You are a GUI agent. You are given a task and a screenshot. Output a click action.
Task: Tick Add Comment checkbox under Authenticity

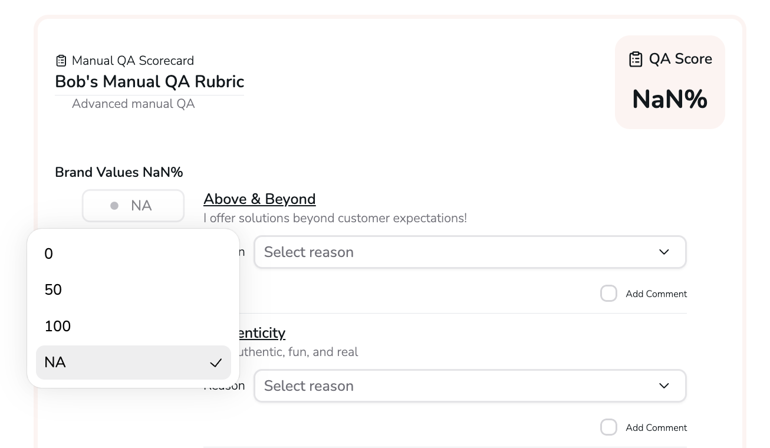click(x=608, y=427)
